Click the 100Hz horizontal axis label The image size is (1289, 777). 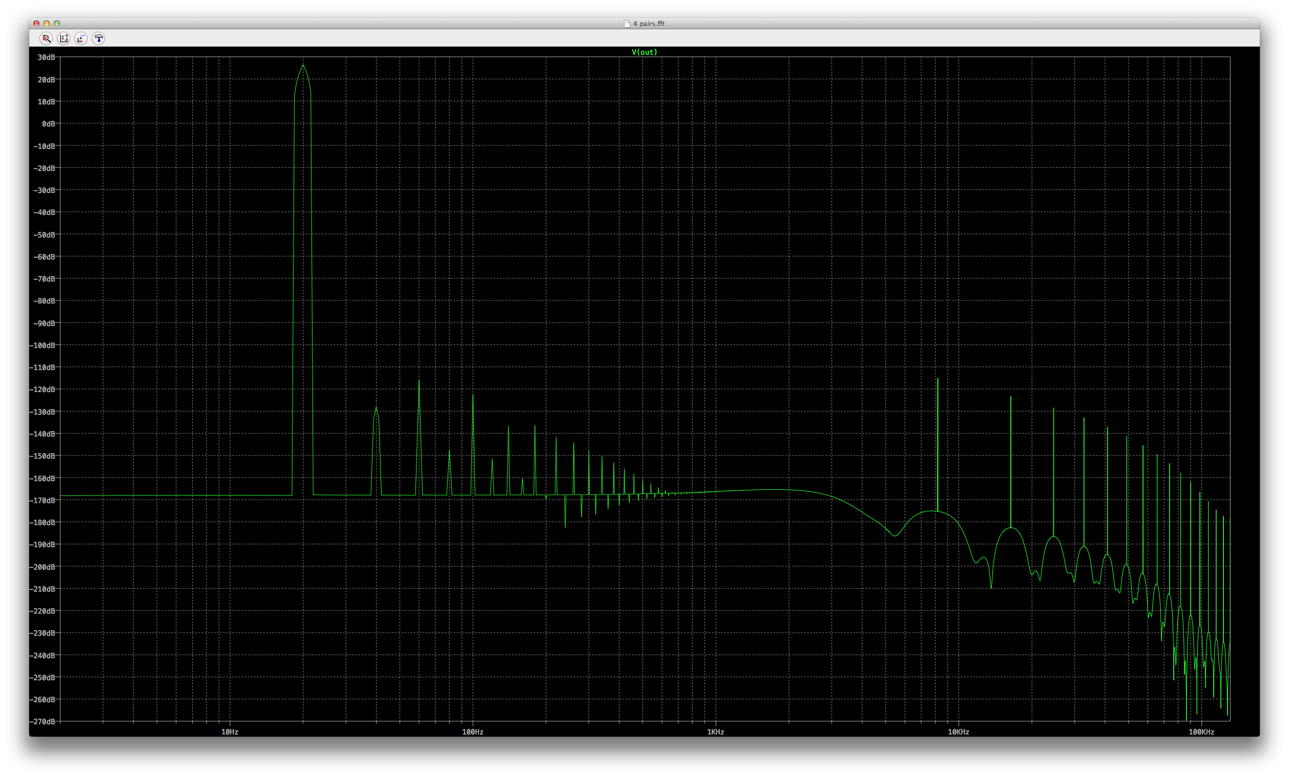(472, 732)
